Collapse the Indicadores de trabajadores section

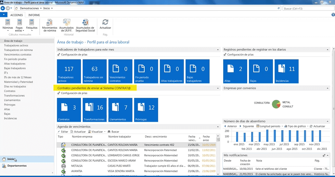[218, 50]
